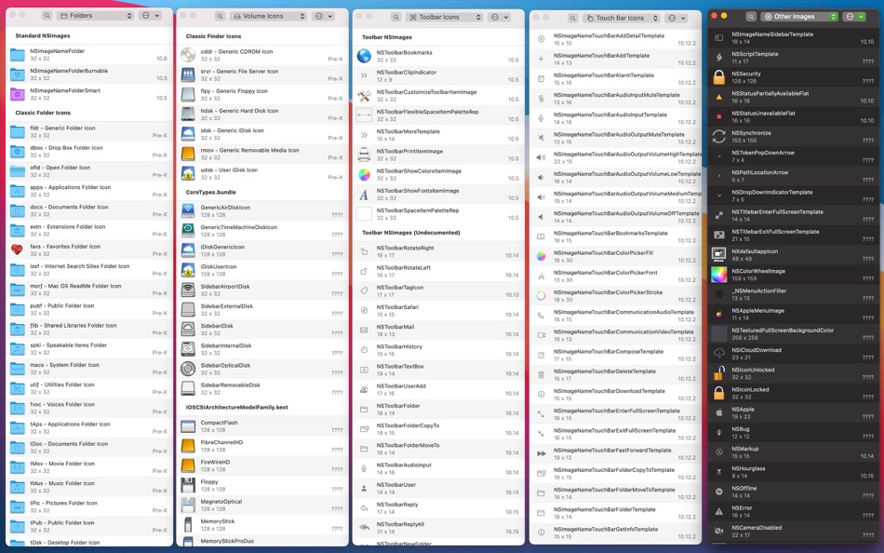This screenshot has height=553, width=884.
Task: Select the "dbox - Drop Box Folder Icon" row
Action: (89, 151)
